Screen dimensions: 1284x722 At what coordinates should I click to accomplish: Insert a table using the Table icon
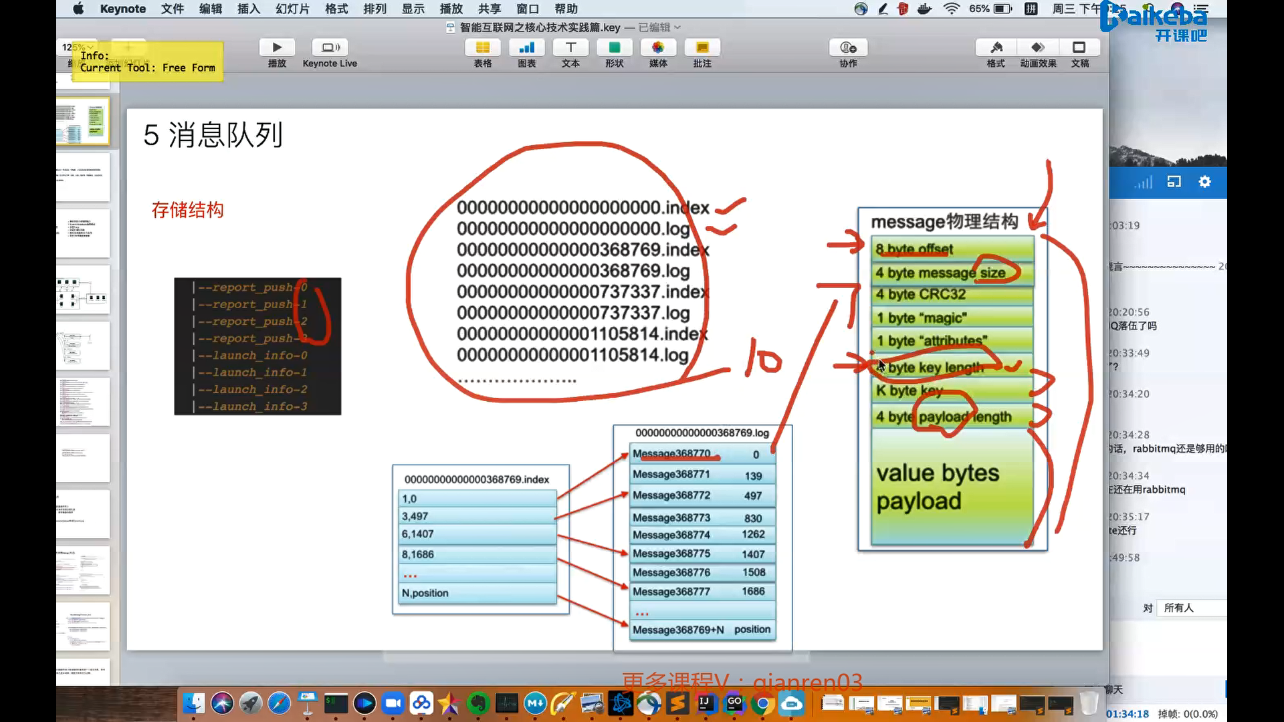coord(482,47)
